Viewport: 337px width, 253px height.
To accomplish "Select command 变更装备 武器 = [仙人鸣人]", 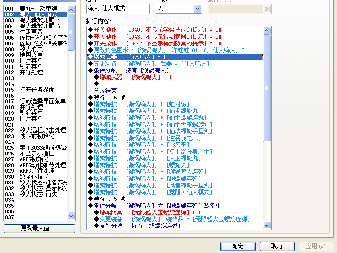I will [175, 64].
